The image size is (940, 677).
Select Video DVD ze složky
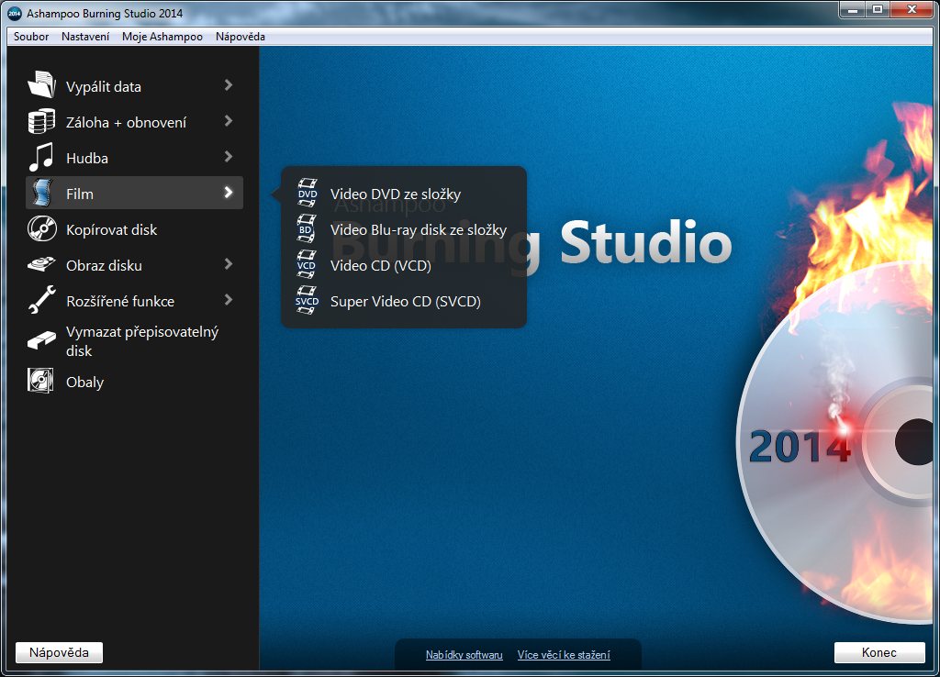396,194
